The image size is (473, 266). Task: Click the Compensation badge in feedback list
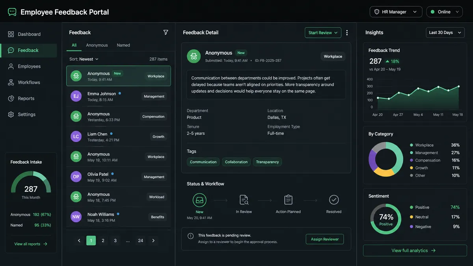(153, 117)
